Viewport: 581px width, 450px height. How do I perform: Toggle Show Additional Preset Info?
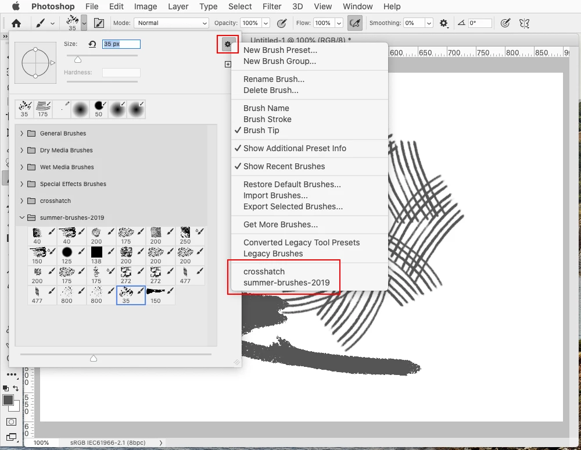pyautogui.click(x=295, y=148)
